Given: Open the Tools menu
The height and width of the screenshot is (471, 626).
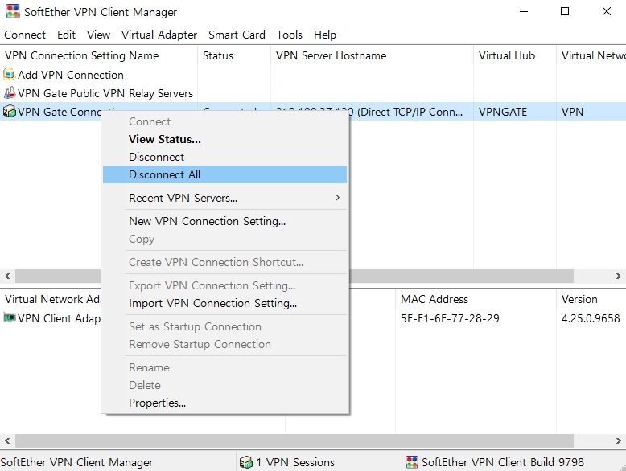Looking at the screenshot, I should 290,35.
